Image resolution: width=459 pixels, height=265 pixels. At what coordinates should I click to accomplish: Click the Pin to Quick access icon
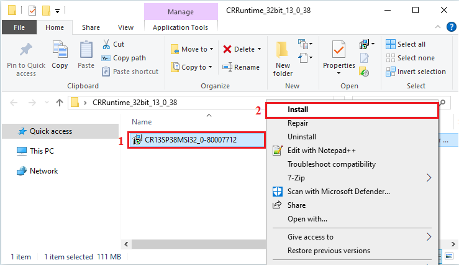[26, 50]
